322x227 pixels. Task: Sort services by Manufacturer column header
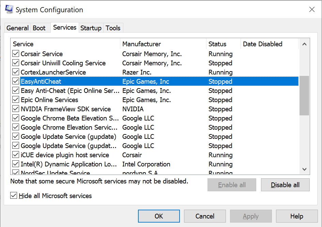[163, 44]
